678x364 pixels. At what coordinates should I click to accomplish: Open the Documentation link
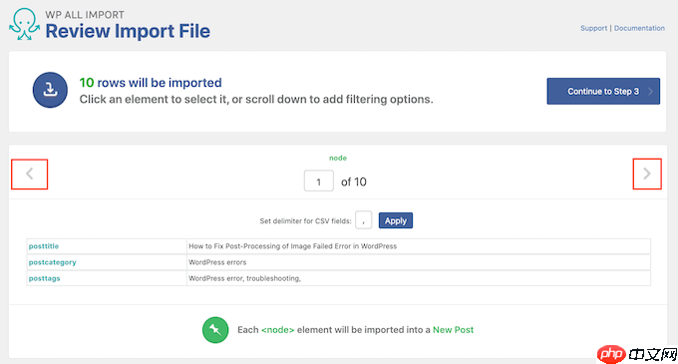pyautogui.click(x=639, y=28)
